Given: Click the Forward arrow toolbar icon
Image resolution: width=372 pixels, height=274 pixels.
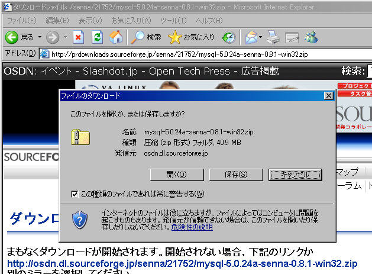Looking at the screenshot, I should click(x=52, y=37).
